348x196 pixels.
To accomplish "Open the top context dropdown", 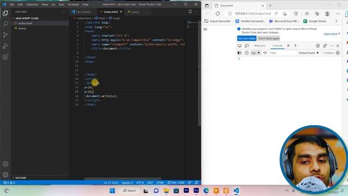I will point(256,53).
